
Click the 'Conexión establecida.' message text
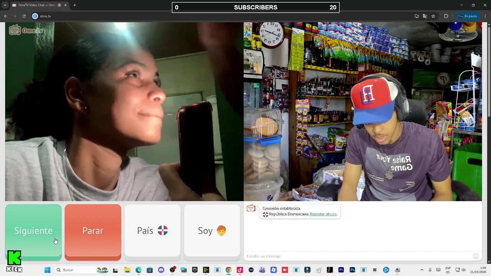click(282, 209)
